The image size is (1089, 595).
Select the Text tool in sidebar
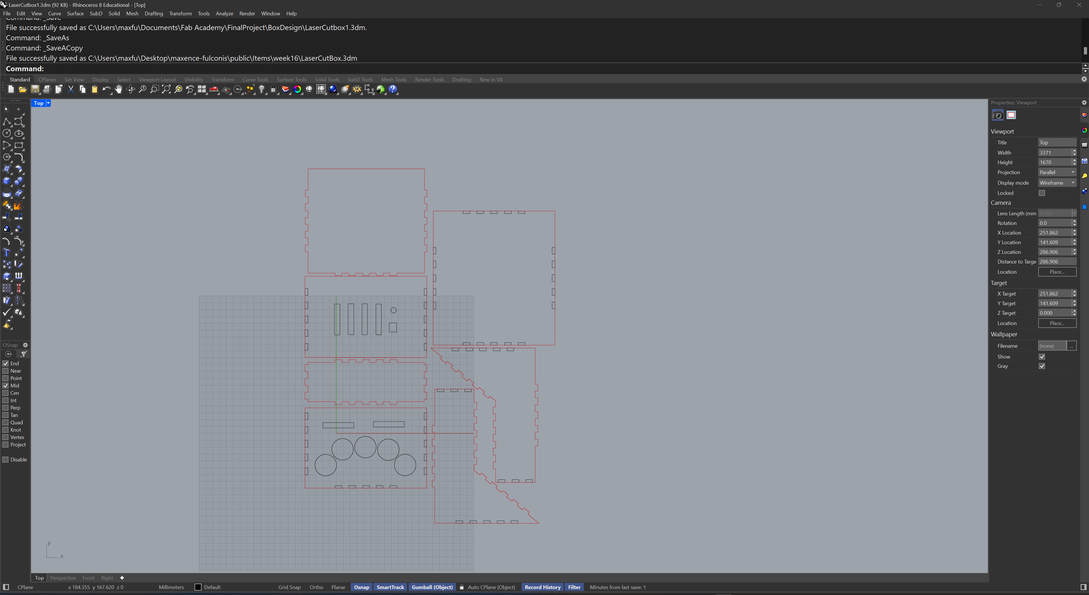tap(7, 253)
